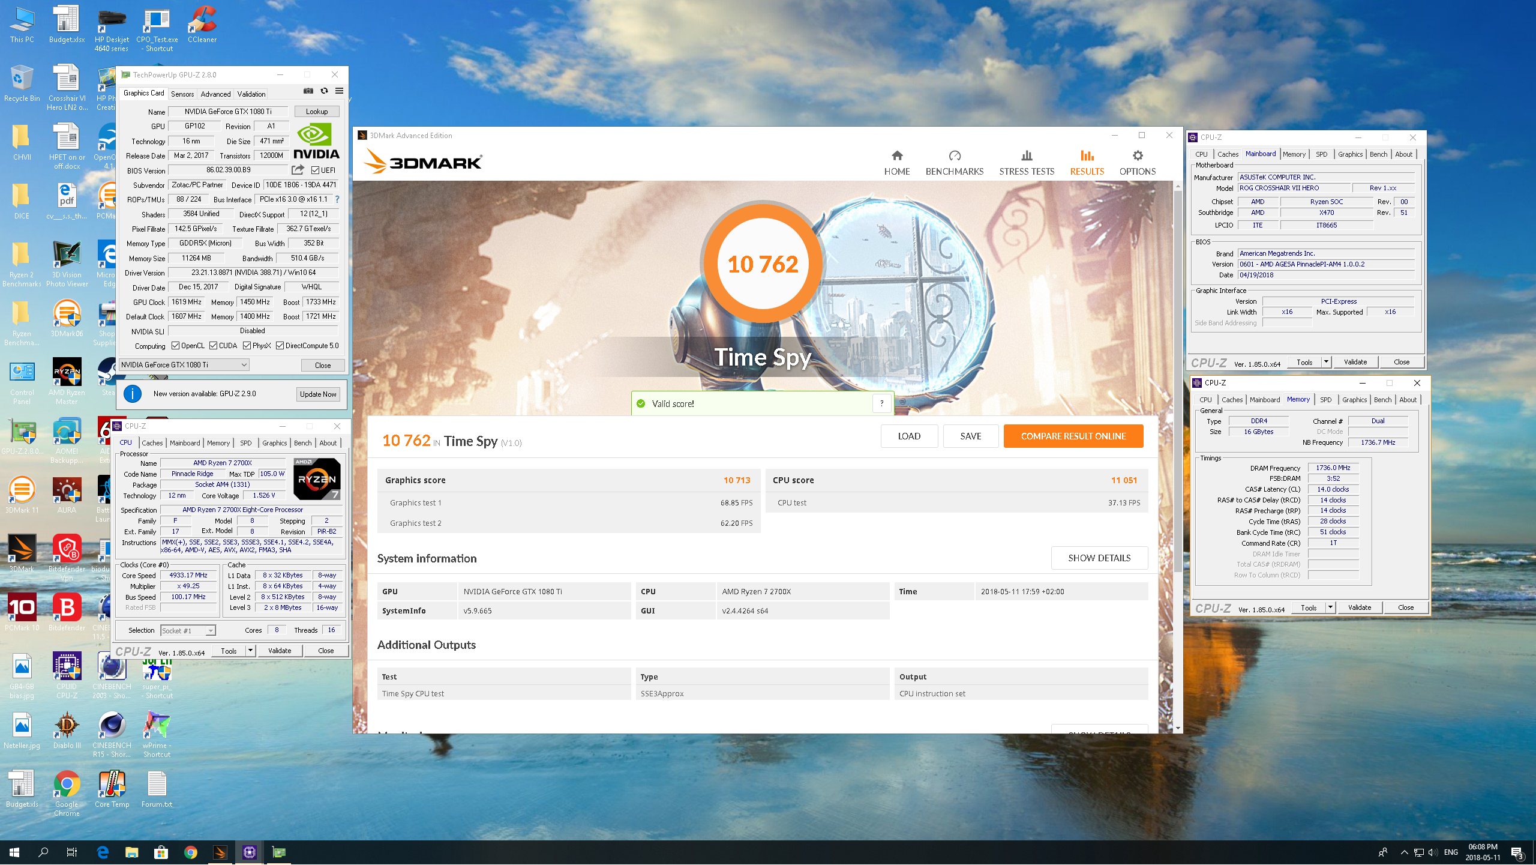Select the Core Temp desktop icon
The height and width of the screenshot is (865, 1536).
coord(112,789)
